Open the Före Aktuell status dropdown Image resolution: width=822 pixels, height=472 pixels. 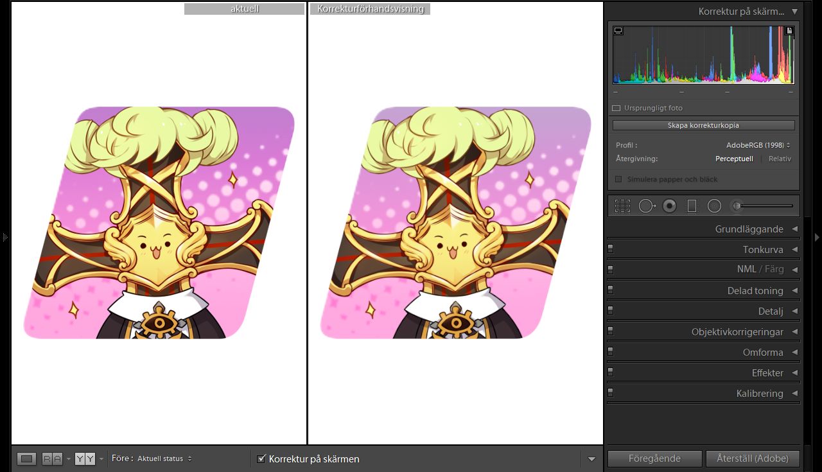164,459
